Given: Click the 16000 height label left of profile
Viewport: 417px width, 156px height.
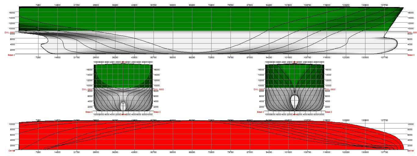Looking at the screenshot, I should tap(12, 12).
